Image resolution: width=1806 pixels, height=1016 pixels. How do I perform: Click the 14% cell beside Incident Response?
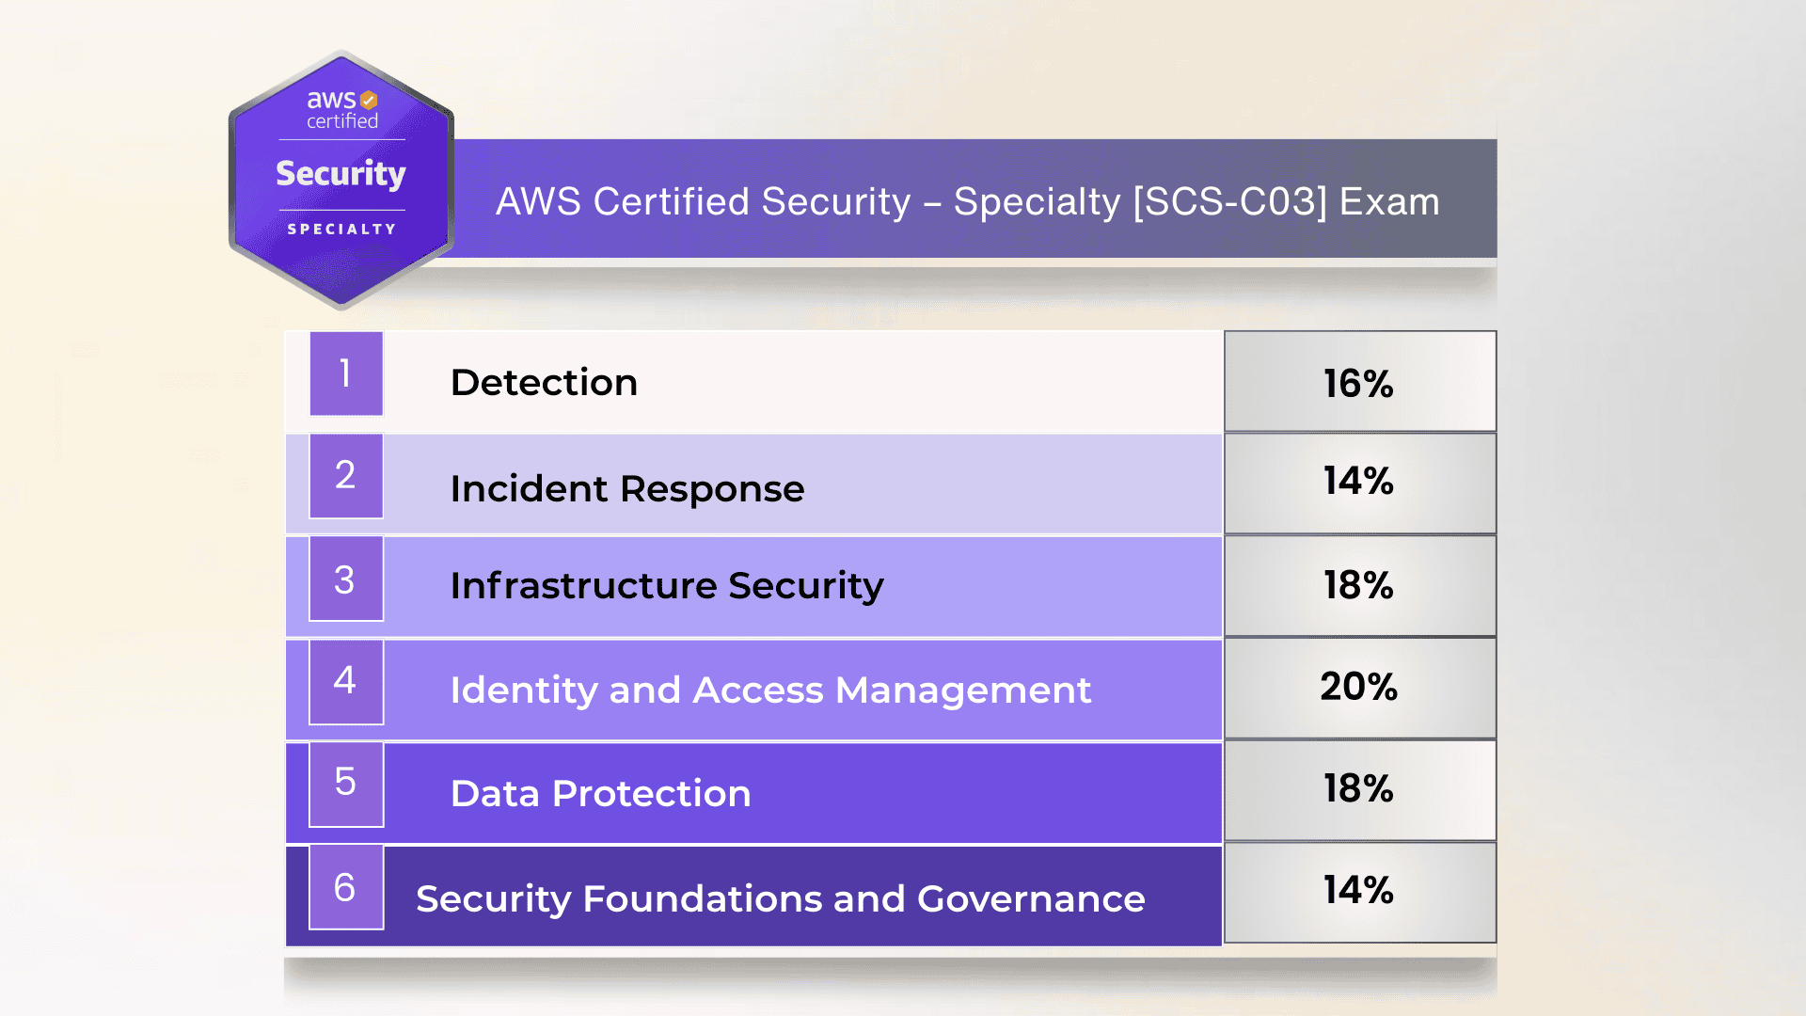pos(1359,482)
